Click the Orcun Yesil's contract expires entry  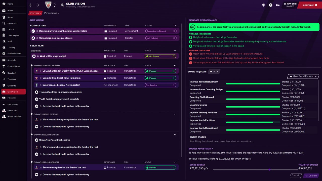click(x=55, y=140)
